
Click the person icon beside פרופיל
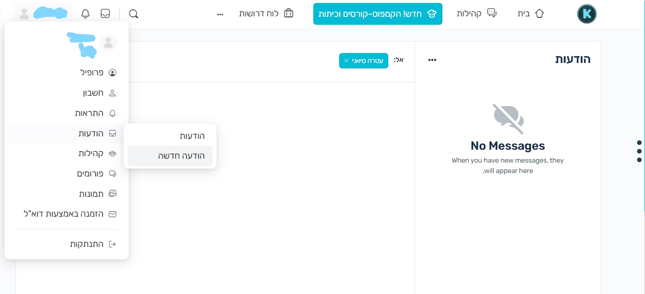pos(112,72)
